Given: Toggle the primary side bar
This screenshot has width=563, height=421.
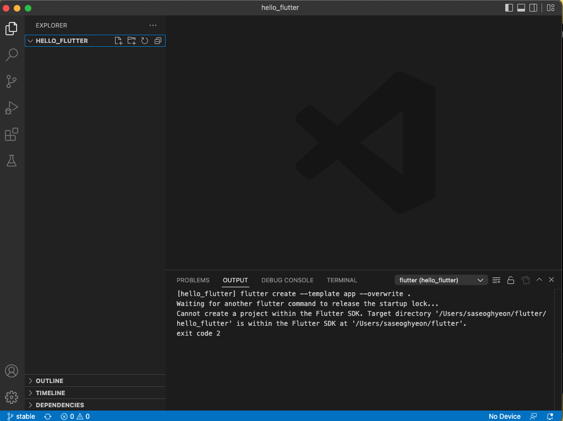Looking at the screenshot, I should pos(509,8).
